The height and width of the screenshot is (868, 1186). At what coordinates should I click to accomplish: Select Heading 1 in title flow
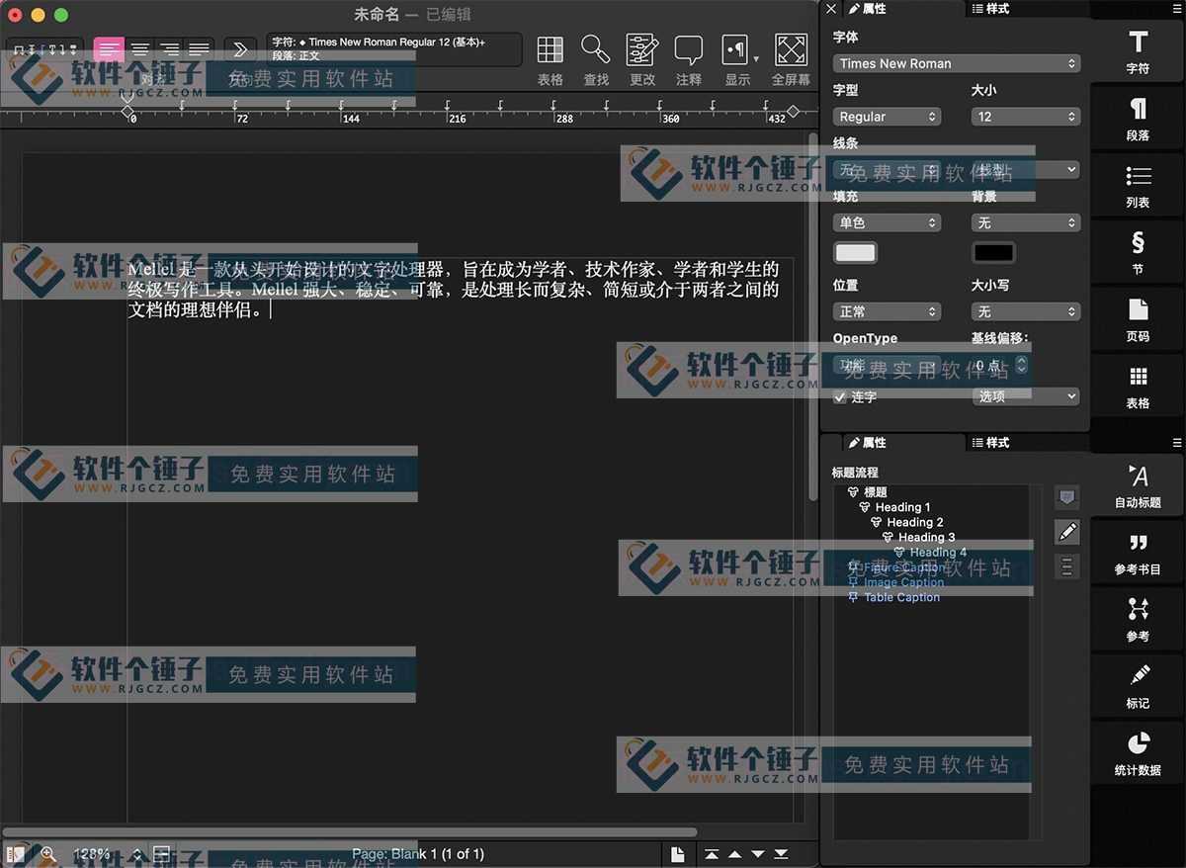pyautogui.click(x=902, y=507)
